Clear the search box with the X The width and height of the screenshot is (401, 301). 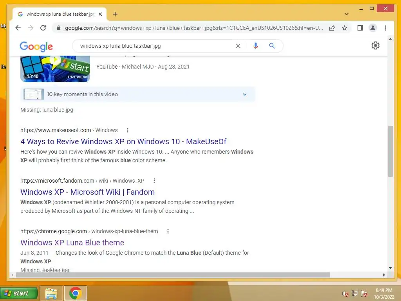[x=238, y=46]
